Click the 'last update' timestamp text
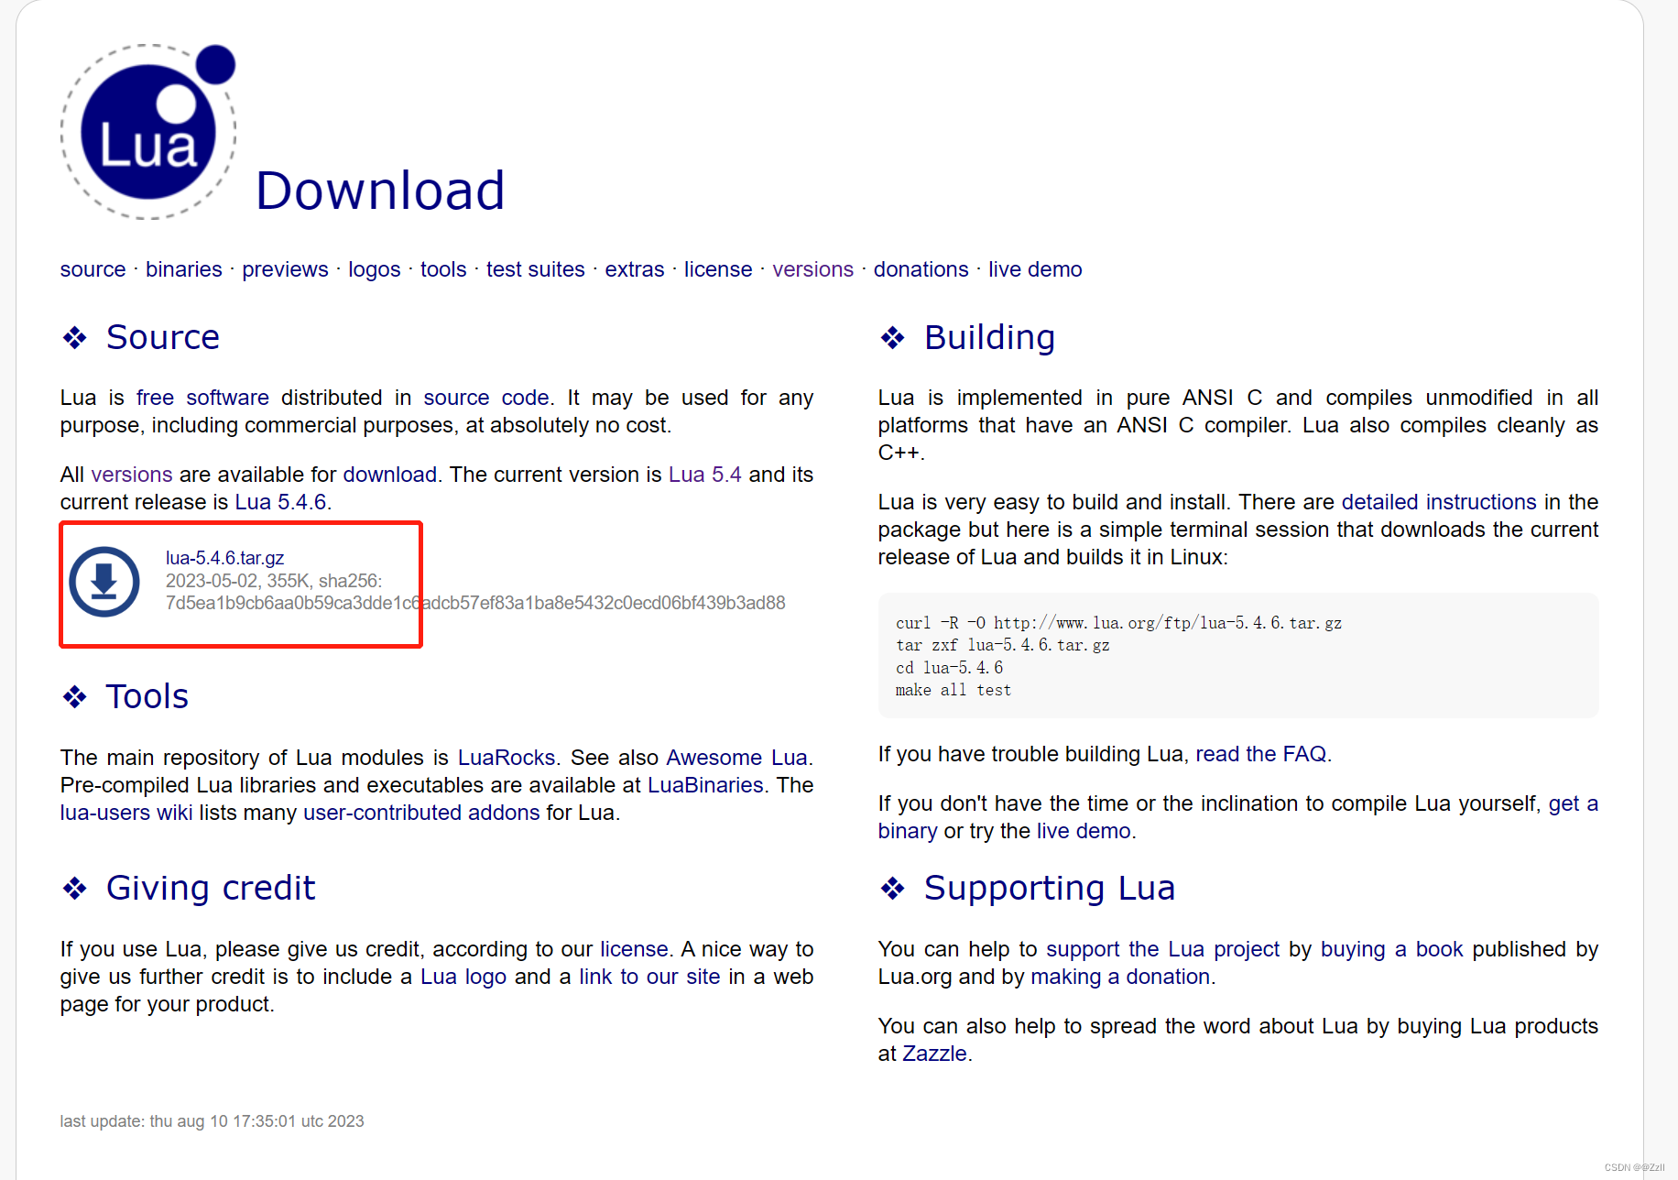 pos(212,1121)
